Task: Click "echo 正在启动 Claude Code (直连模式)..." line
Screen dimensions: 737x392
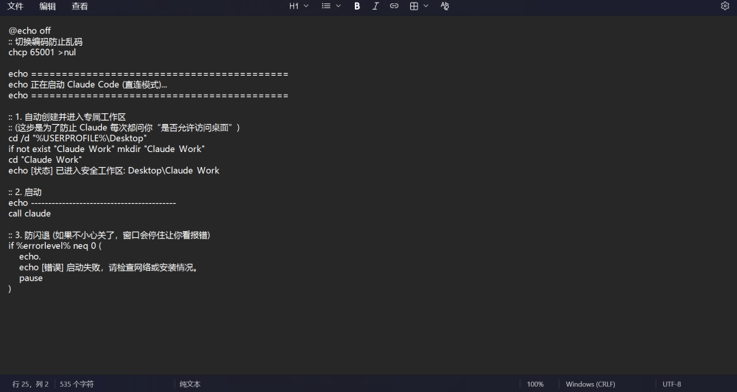Action: (88, 85)
